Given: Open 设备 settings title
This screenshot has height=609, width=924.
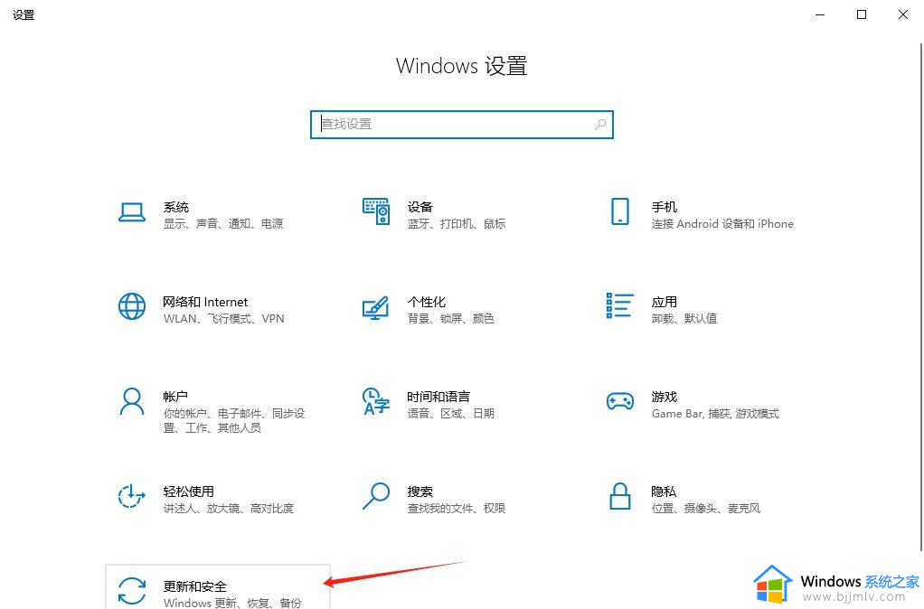Looking at the screenshot, I should click(420, 207).
